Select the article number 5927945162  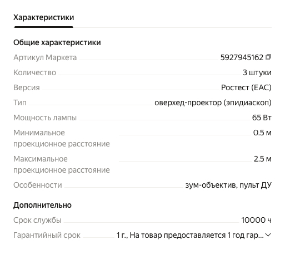[242, 57]
